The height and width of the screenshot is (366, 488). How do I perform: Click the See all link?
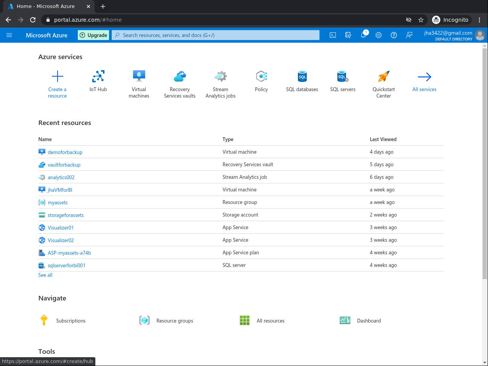tap(45, 275)
